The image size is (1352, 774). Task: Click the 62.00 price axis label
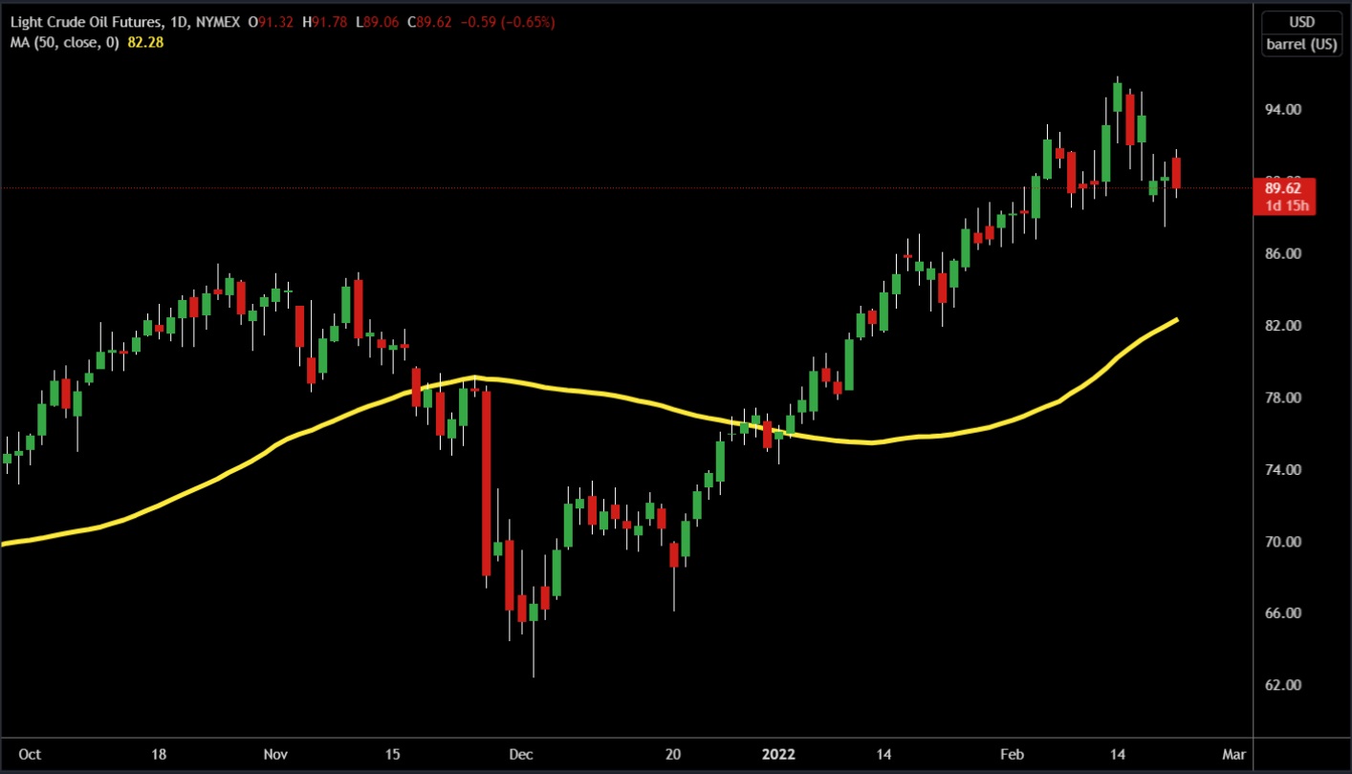click(x=1283, y=685)
